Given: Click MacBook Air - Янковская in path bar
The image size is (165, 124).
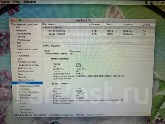Looking at the screenshot, I should pyautogui.click(x=32, y=115).
